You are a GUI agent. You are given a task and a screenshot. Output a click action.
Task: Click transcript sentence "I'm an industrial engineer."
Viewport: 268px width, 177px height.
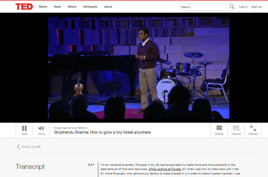pos(117,165)
